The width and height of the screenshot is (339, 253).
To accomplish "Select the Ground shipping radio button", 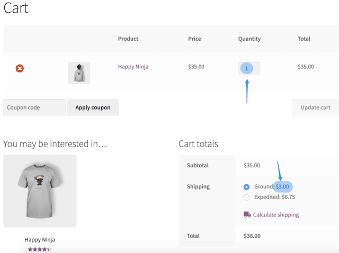I will [x=246, y=187].
